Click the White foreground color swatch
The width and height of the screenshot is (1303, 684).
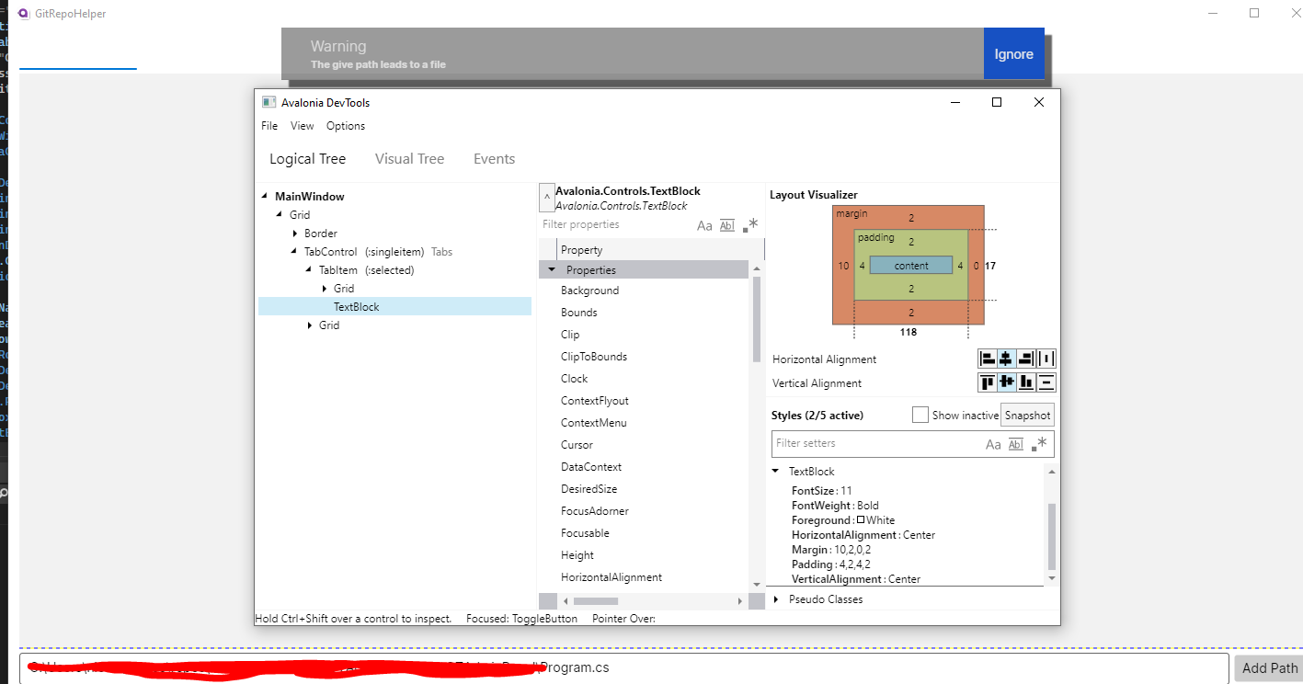tap(861, 519)
